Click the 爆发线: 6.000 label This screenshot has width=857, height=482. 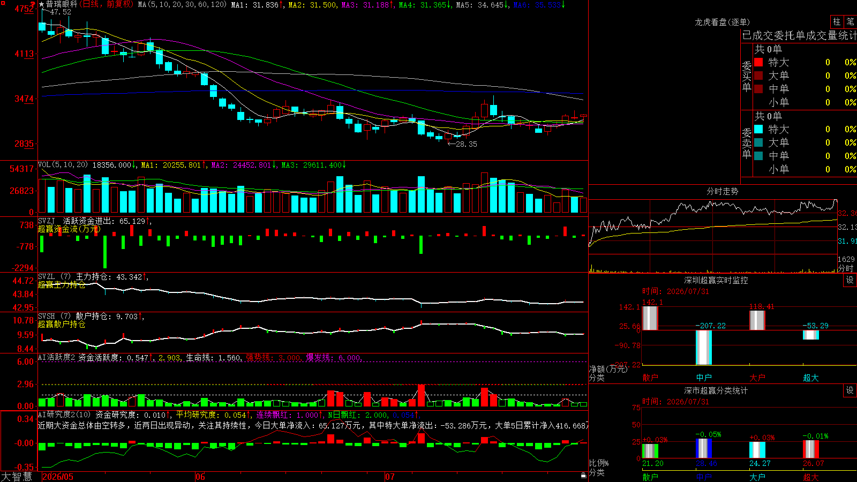(x=334, y=357)
